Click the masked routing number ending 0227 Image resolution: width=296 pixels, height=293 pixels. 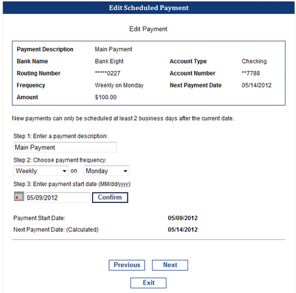pos(107,73)
